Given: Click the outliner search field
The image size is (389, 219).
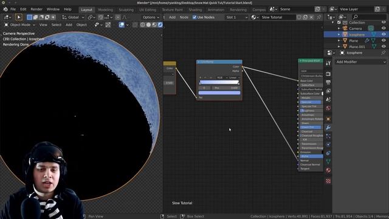Looking at the screenshot, I should coord(369,17).
